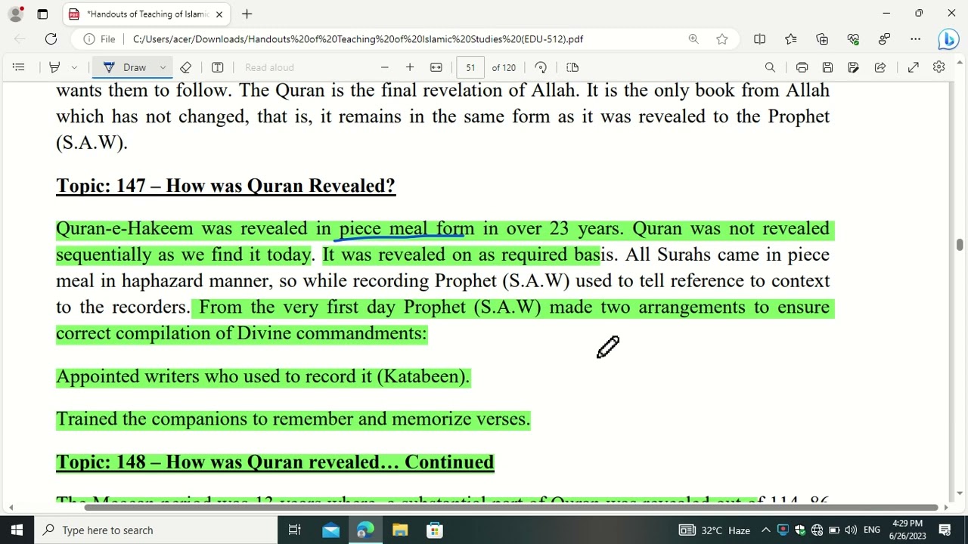Toggle Fit to width
Viewport: 968px width, 544px height.
tap(436, 67)
